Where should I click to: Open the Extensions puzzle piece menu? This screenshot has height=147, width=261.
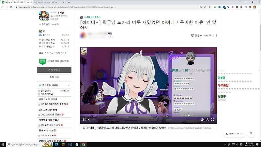(241, 7)
